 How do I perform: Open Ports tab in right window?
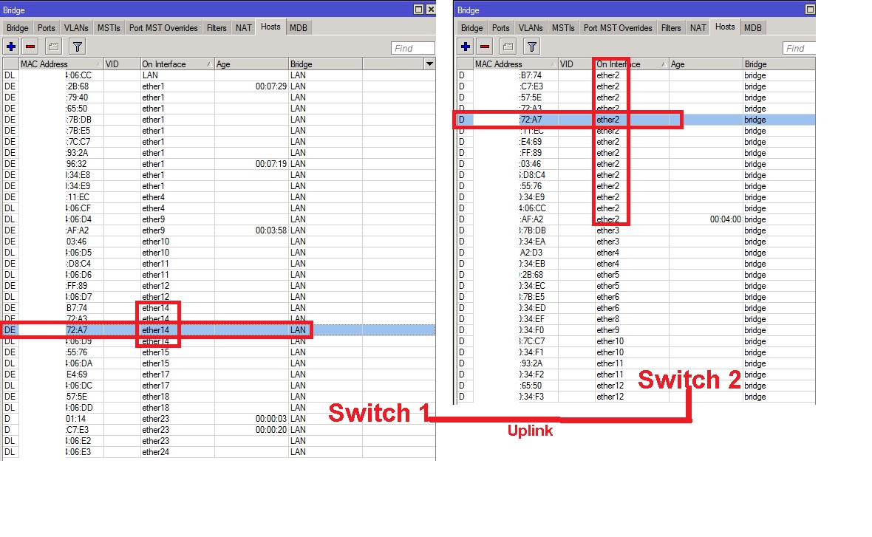tap(500, 28)
